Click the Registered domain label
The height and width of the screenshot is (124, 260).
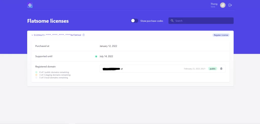tap(45, 67)
